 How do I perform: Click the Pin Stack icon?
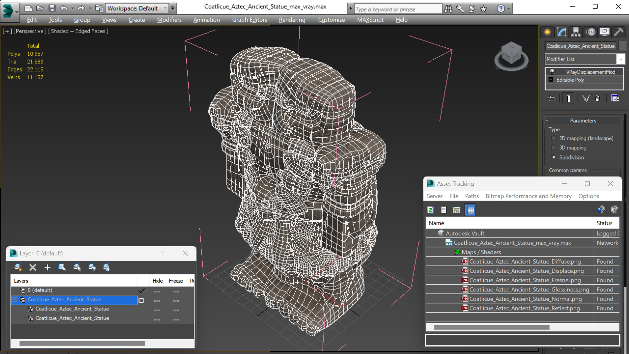click(551, 98)
